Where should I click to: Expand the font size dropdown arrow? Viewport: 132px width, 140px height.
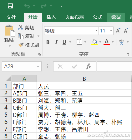(111, 31)
